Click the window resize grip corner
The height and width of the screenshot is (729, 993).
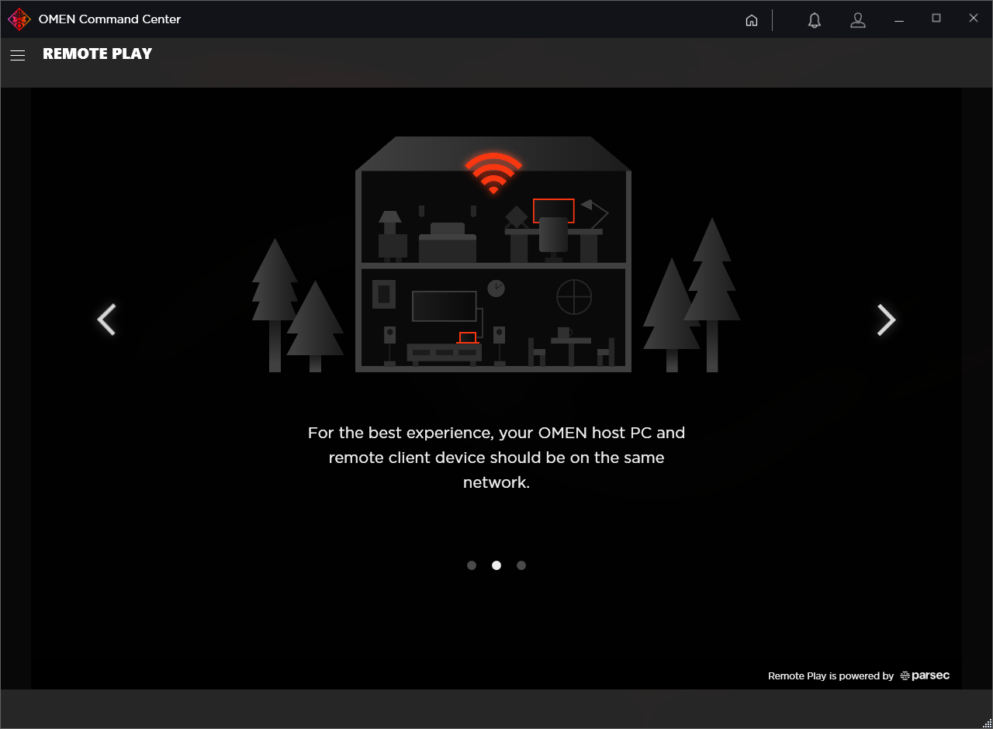[986, 722]
